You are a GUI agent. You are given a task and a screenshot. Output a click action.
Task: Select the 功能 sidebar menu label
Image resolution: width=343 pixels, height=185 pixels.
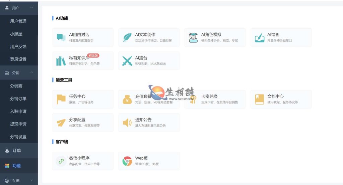[17, 166]
